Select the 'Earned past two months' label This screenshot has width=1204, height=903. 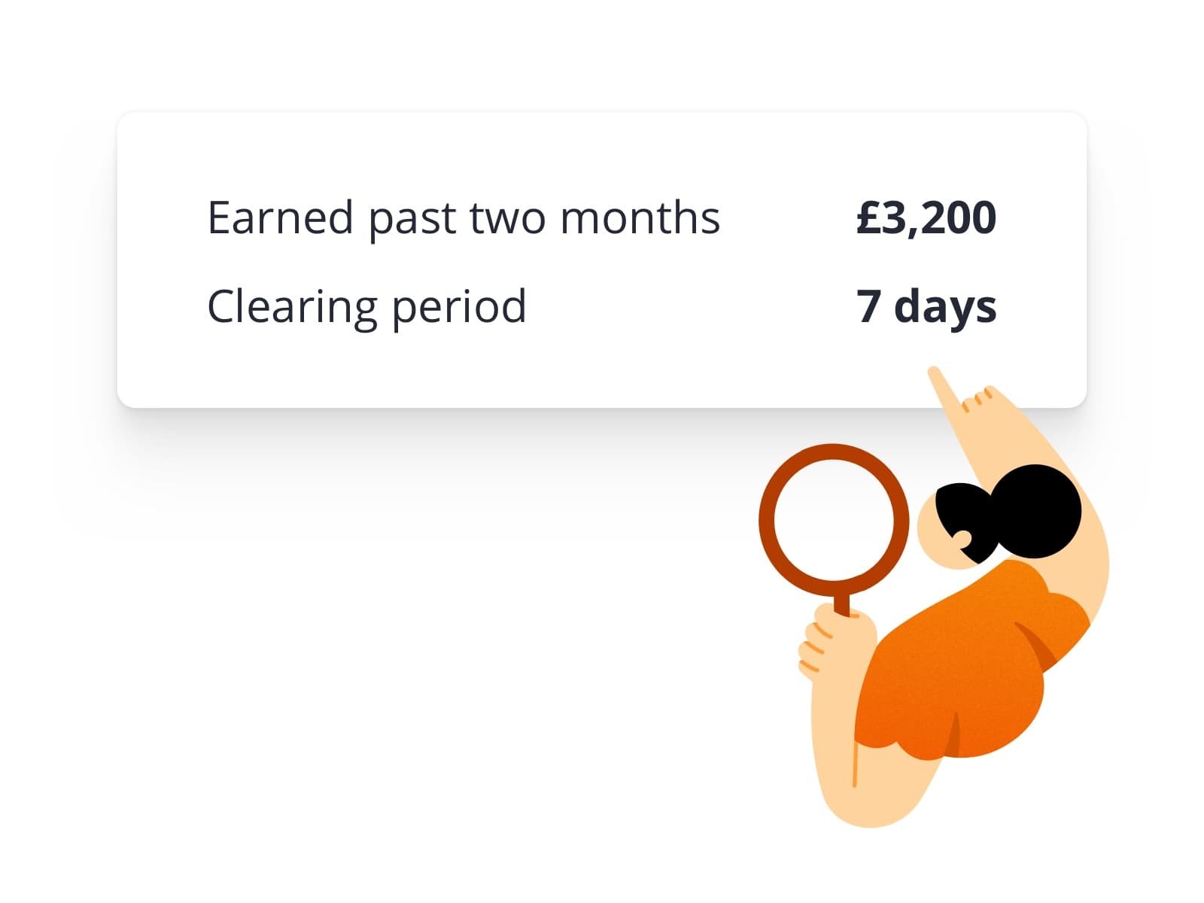tap(464, 218)
